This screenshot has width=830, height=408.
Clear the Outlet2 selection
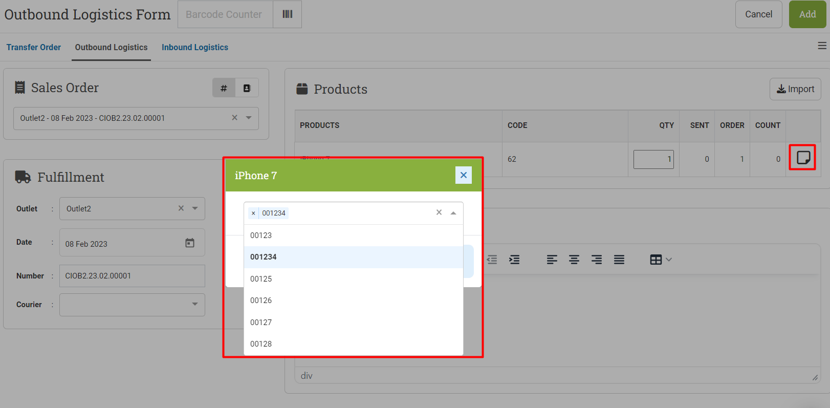pyautogui.click(x=181, y=208)
